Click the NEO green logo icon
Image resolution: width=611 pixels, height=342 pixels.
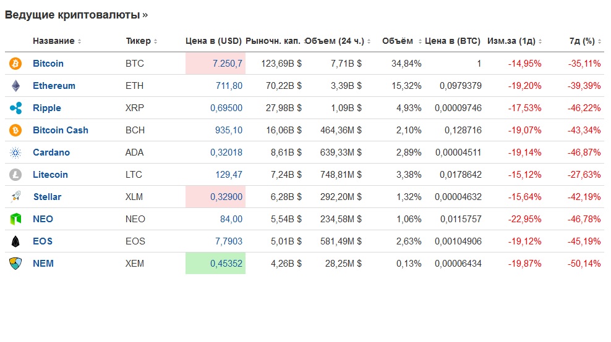15,219
